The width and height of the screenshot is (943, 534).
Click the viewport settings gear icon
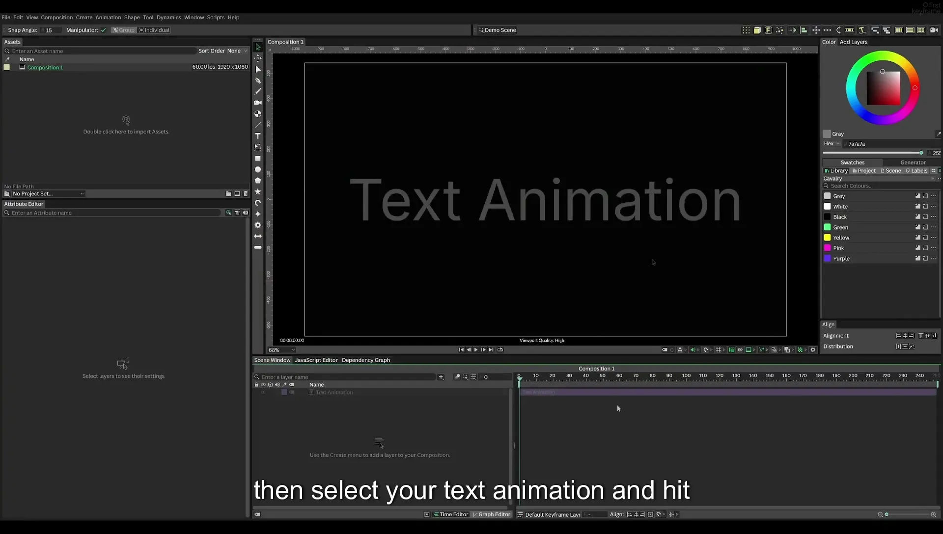(813, 350)
